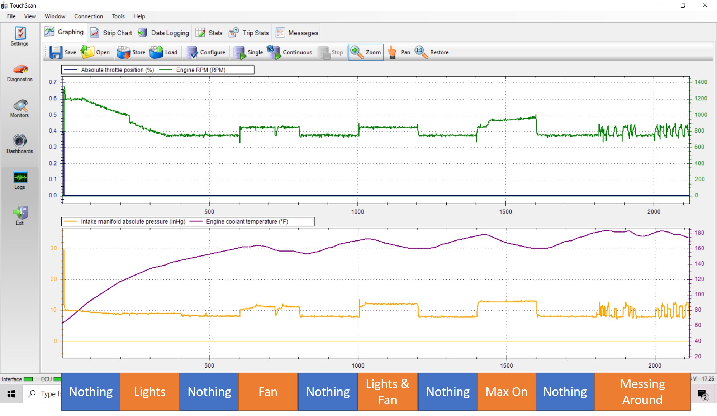Screen dimensions: 717x416
Task: Open the Window menu
Action: (55, 16)
